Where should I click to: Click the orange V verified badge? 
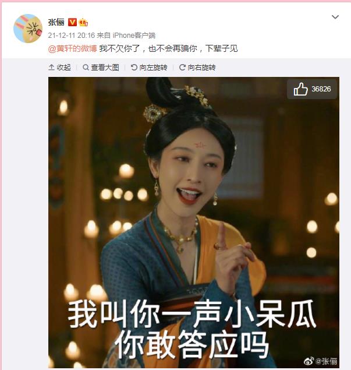coord(72,22)
